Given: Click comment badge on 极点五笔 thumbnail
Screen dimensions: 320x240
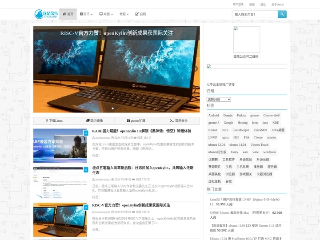Looking at the screenshot, I should tap(86, 170).
